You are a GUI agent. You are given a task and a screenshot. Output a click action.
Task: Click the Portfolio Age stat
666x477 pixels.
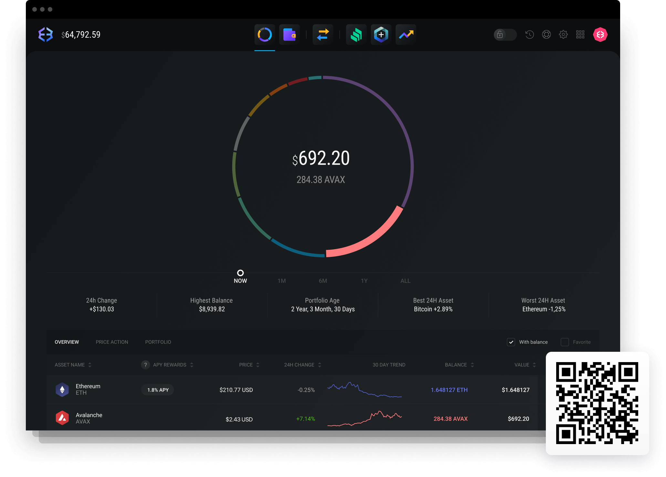[323, 305]
